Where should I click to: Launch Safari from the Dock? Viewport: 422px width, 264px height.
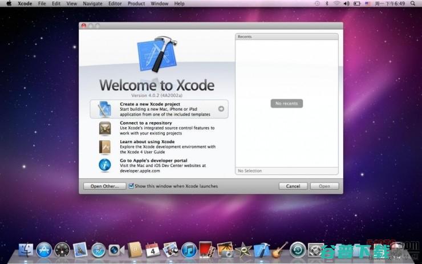[98, 250]
